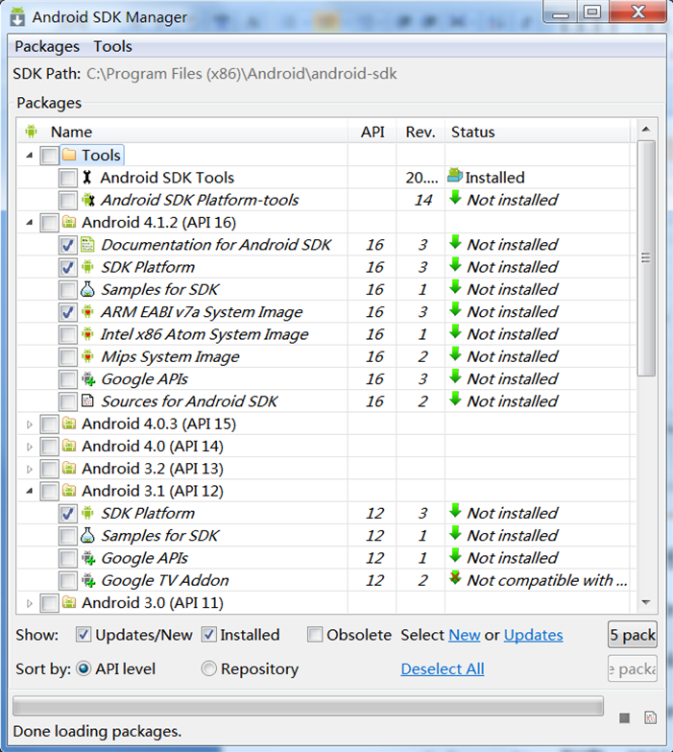Click the Google TV Addon icon
This screenshot has width=673, height=752.
coord(88,580)
